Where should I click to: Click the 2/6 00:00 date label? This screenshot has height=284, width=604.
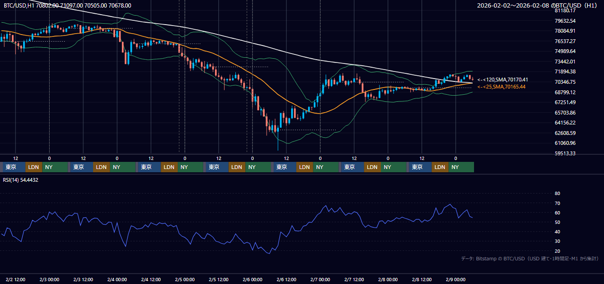coord(252,280)
